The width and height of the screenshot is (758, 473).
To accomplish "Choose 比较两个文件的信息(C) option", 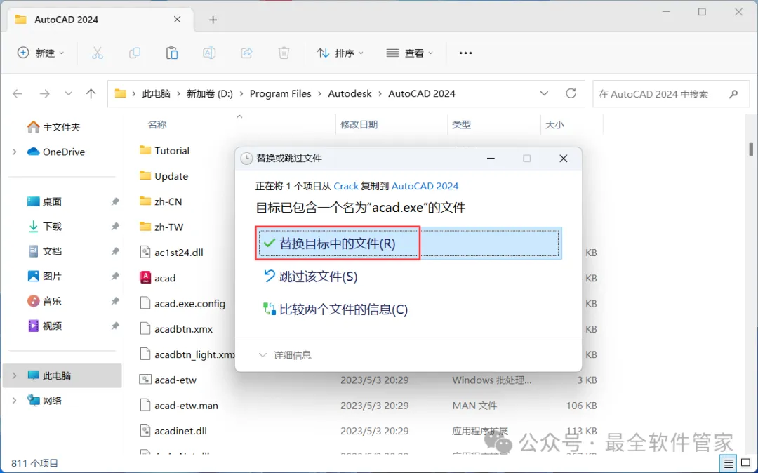I will tap(335, 309).
